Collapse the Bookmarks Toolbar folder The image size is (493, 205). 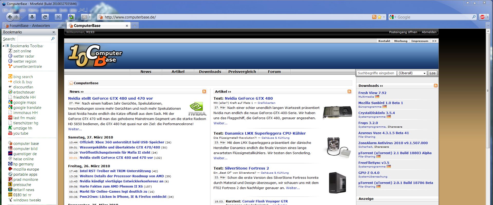4,46
